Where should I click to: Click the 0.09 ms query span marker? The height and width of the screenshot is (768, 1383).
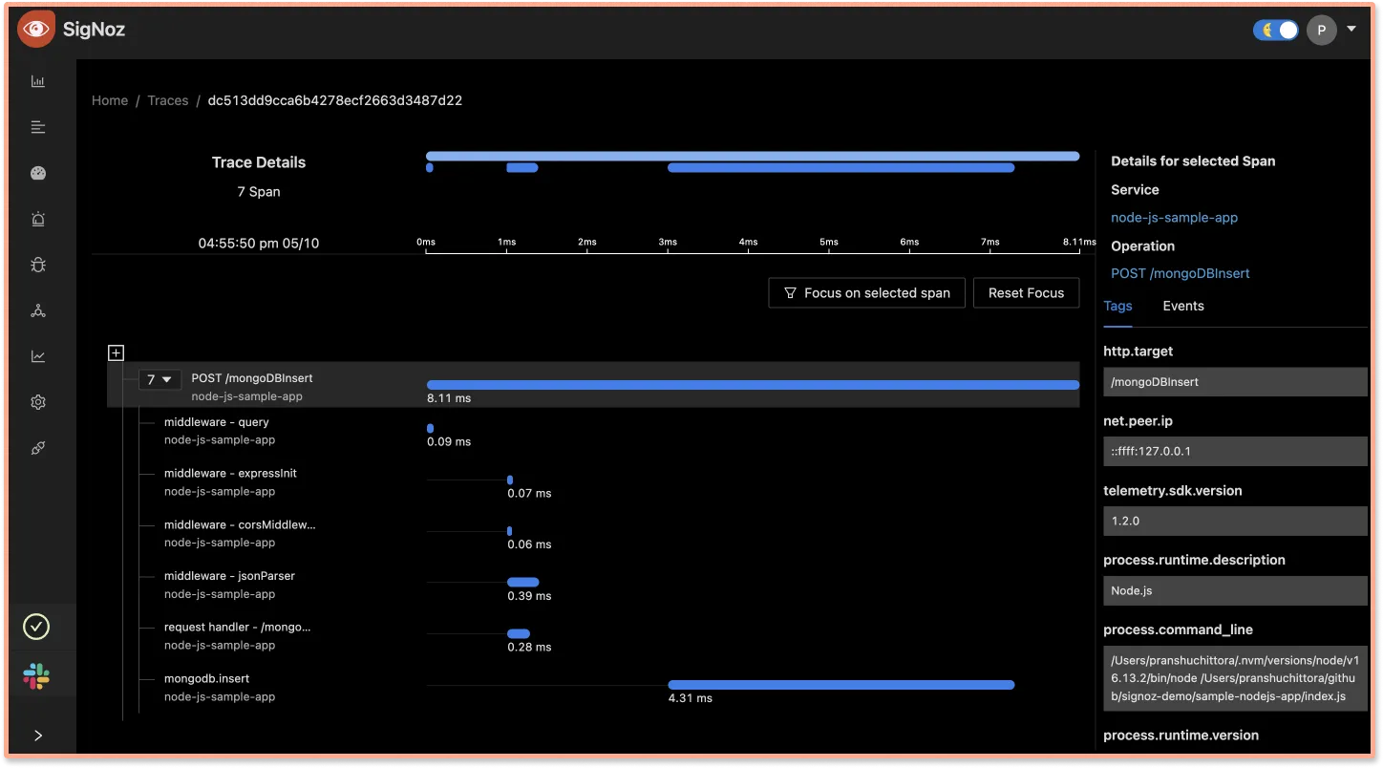(430, 429)
